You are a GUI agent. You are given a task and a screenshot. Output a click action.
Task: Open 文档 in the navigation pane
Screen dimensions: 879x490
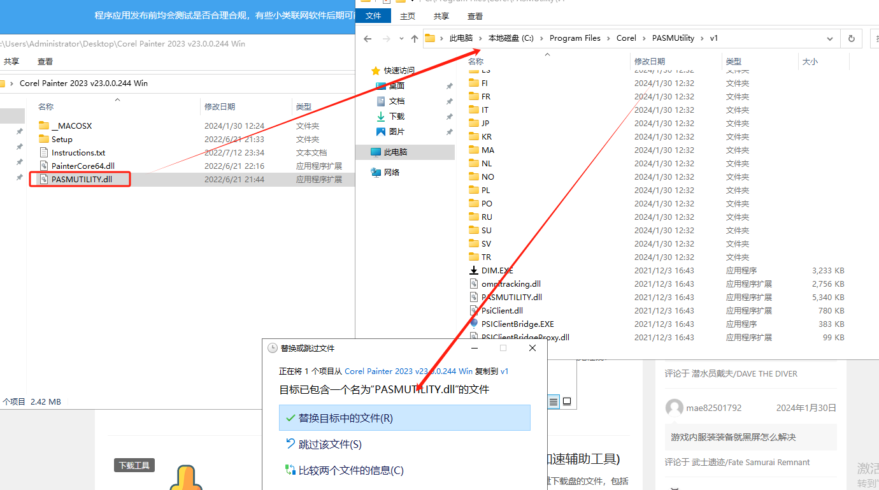tap(397, 101)
